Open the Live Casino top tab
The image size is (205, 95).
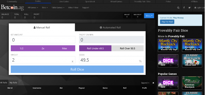(64, 2)
